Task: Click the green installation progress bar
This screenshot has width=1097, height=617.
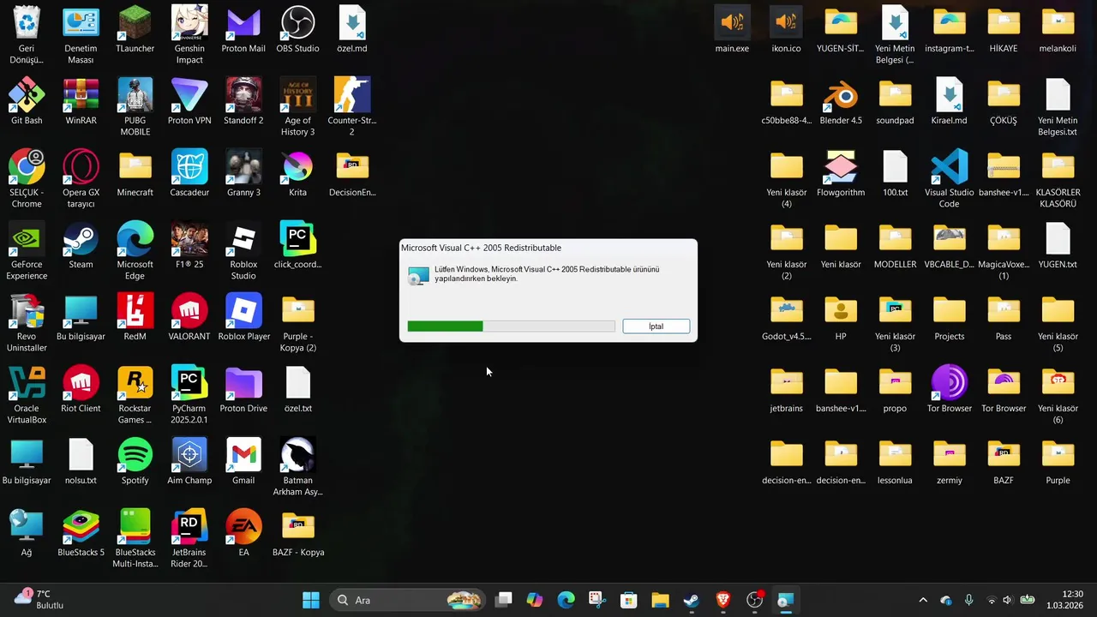Action: coord(511,326)
